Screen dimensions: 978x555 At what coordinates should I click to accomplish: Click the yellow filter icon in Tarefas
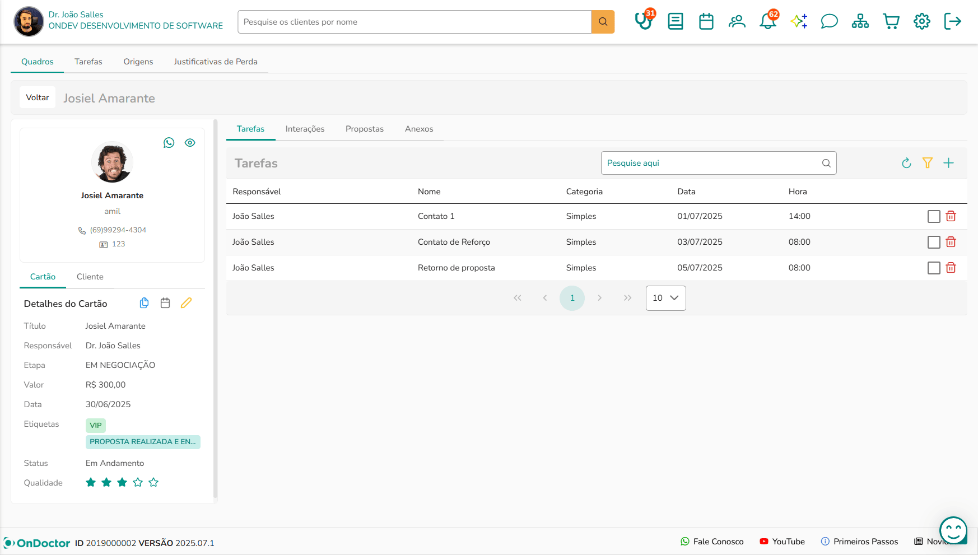(928, 163)
